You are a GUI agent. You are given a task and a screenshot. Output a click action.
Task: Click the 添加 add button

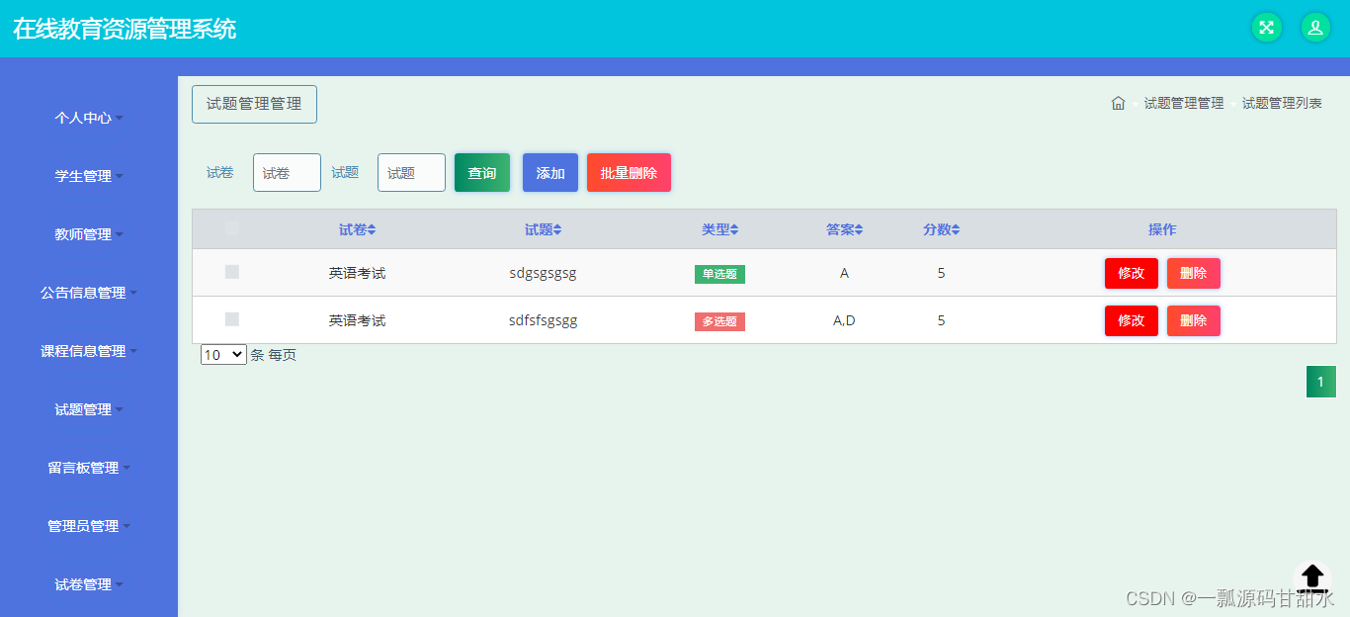click(550, 173)
